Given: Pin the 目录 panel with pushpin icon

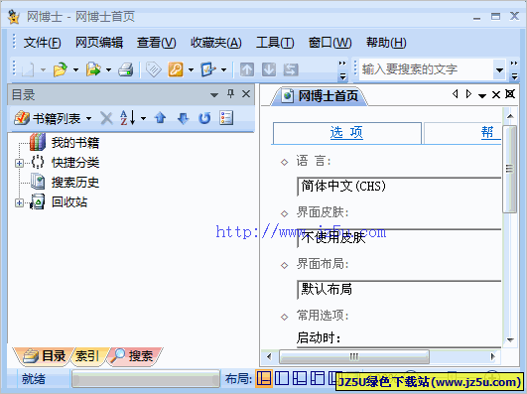Looking at the screenshot, I should point(230,94).
